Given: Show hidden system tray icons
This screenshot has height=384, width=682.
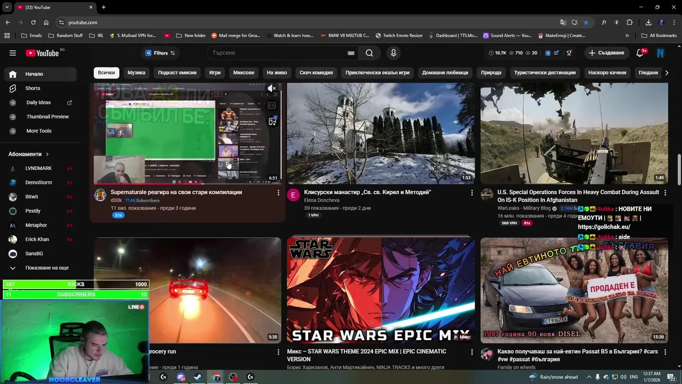Looking at the screenshot, I should point(589,377).
